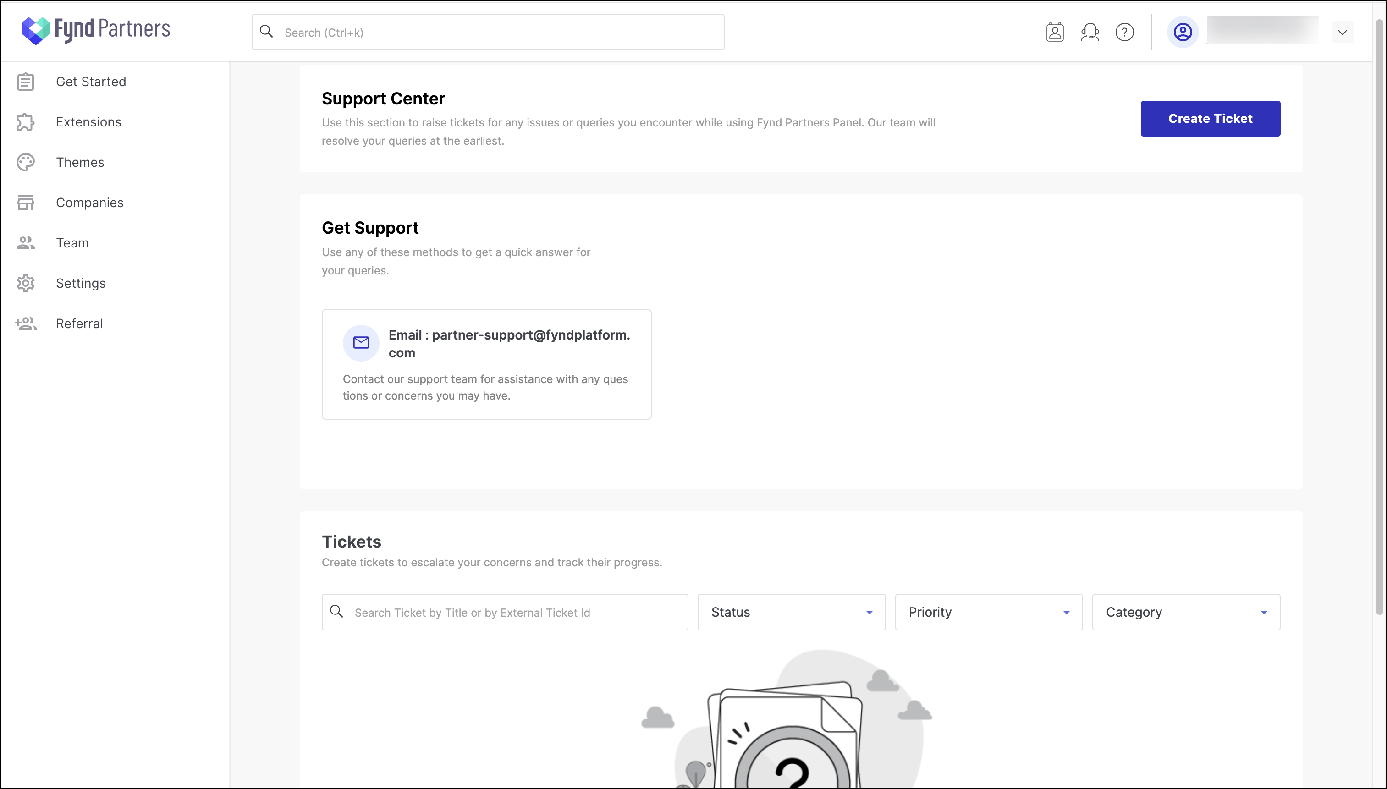The width and height of the screenshot is (1387, 789).
Task: Click the Support Center heading
Action: [x=383, y=99]
